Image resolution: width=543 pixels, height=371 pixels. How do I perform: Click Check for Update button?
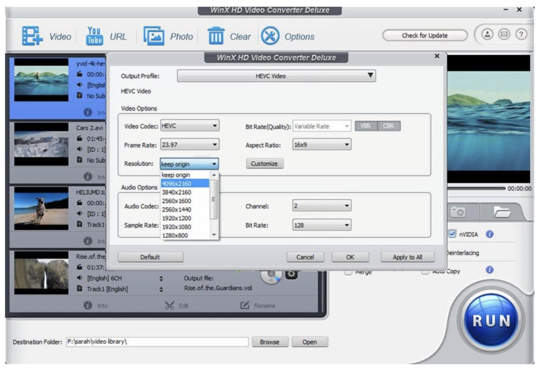click(425, 36)
